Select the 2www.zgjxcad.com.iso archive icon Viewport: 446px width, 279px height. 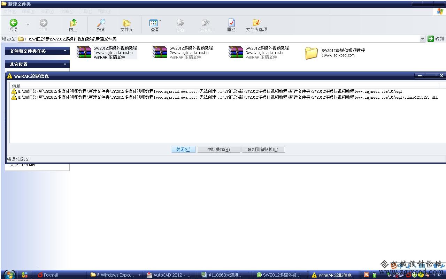pos(160,52)
